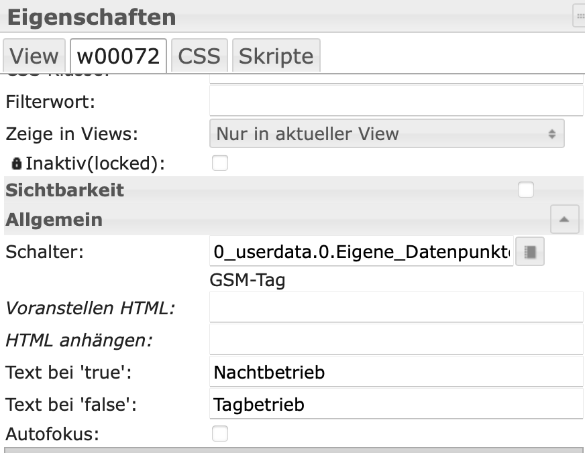Expand the Sichtbarkeit section header
Image resolution: width=585 pixels, height=453 pixels.
65,190
